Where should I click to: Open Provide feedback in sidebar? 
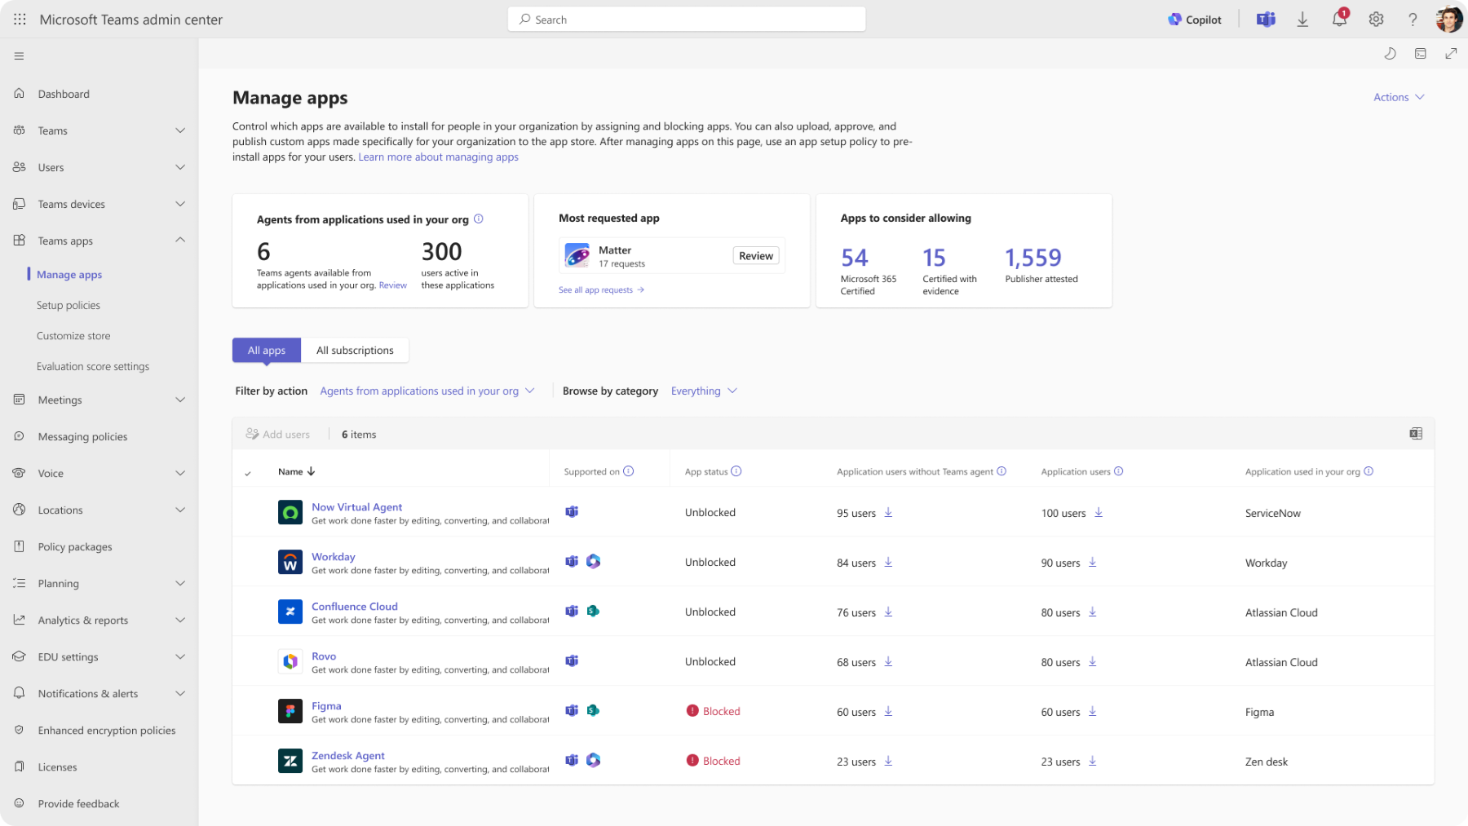[x=78, y=803]
